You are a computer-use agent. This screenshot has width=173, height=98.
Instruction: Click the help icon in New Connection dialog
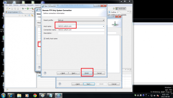point(45,73)
